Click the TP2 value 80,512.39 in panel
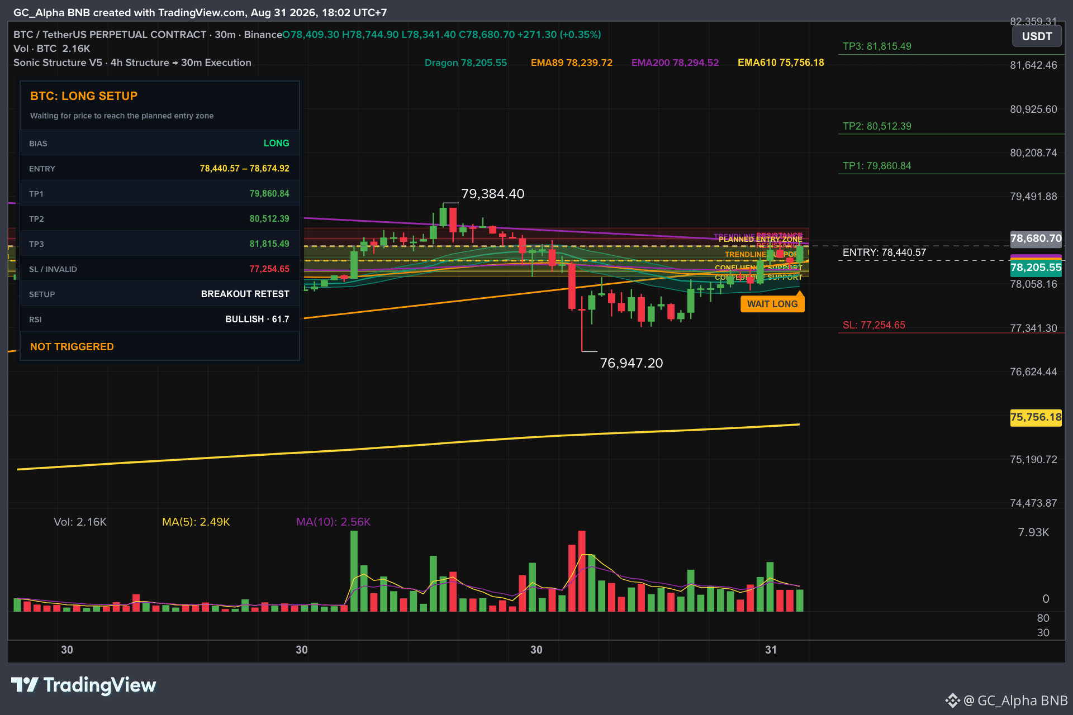The image size is (1073, 715). 269,219
